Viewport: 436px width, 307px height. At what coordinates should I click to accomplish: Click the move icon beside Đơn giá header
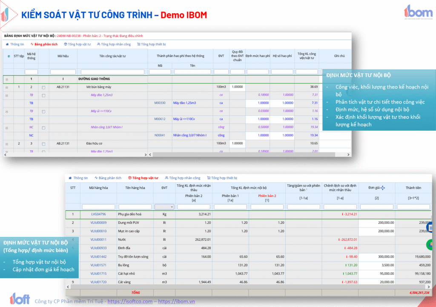point(382,188)
